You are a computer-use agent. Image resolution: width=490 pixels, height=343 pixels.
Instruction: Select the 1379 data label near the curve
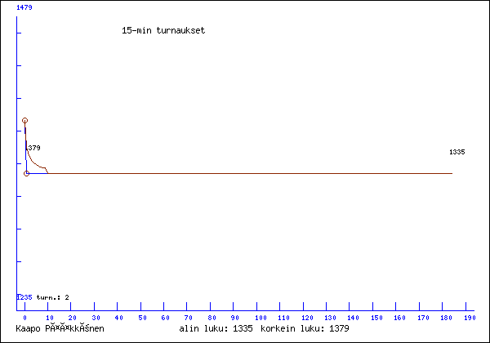tap(33, 148)
